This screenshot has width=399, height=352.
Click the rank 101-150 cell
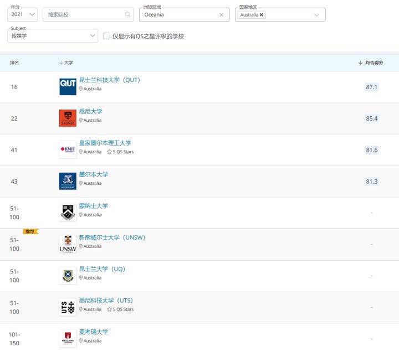(14, 339)
